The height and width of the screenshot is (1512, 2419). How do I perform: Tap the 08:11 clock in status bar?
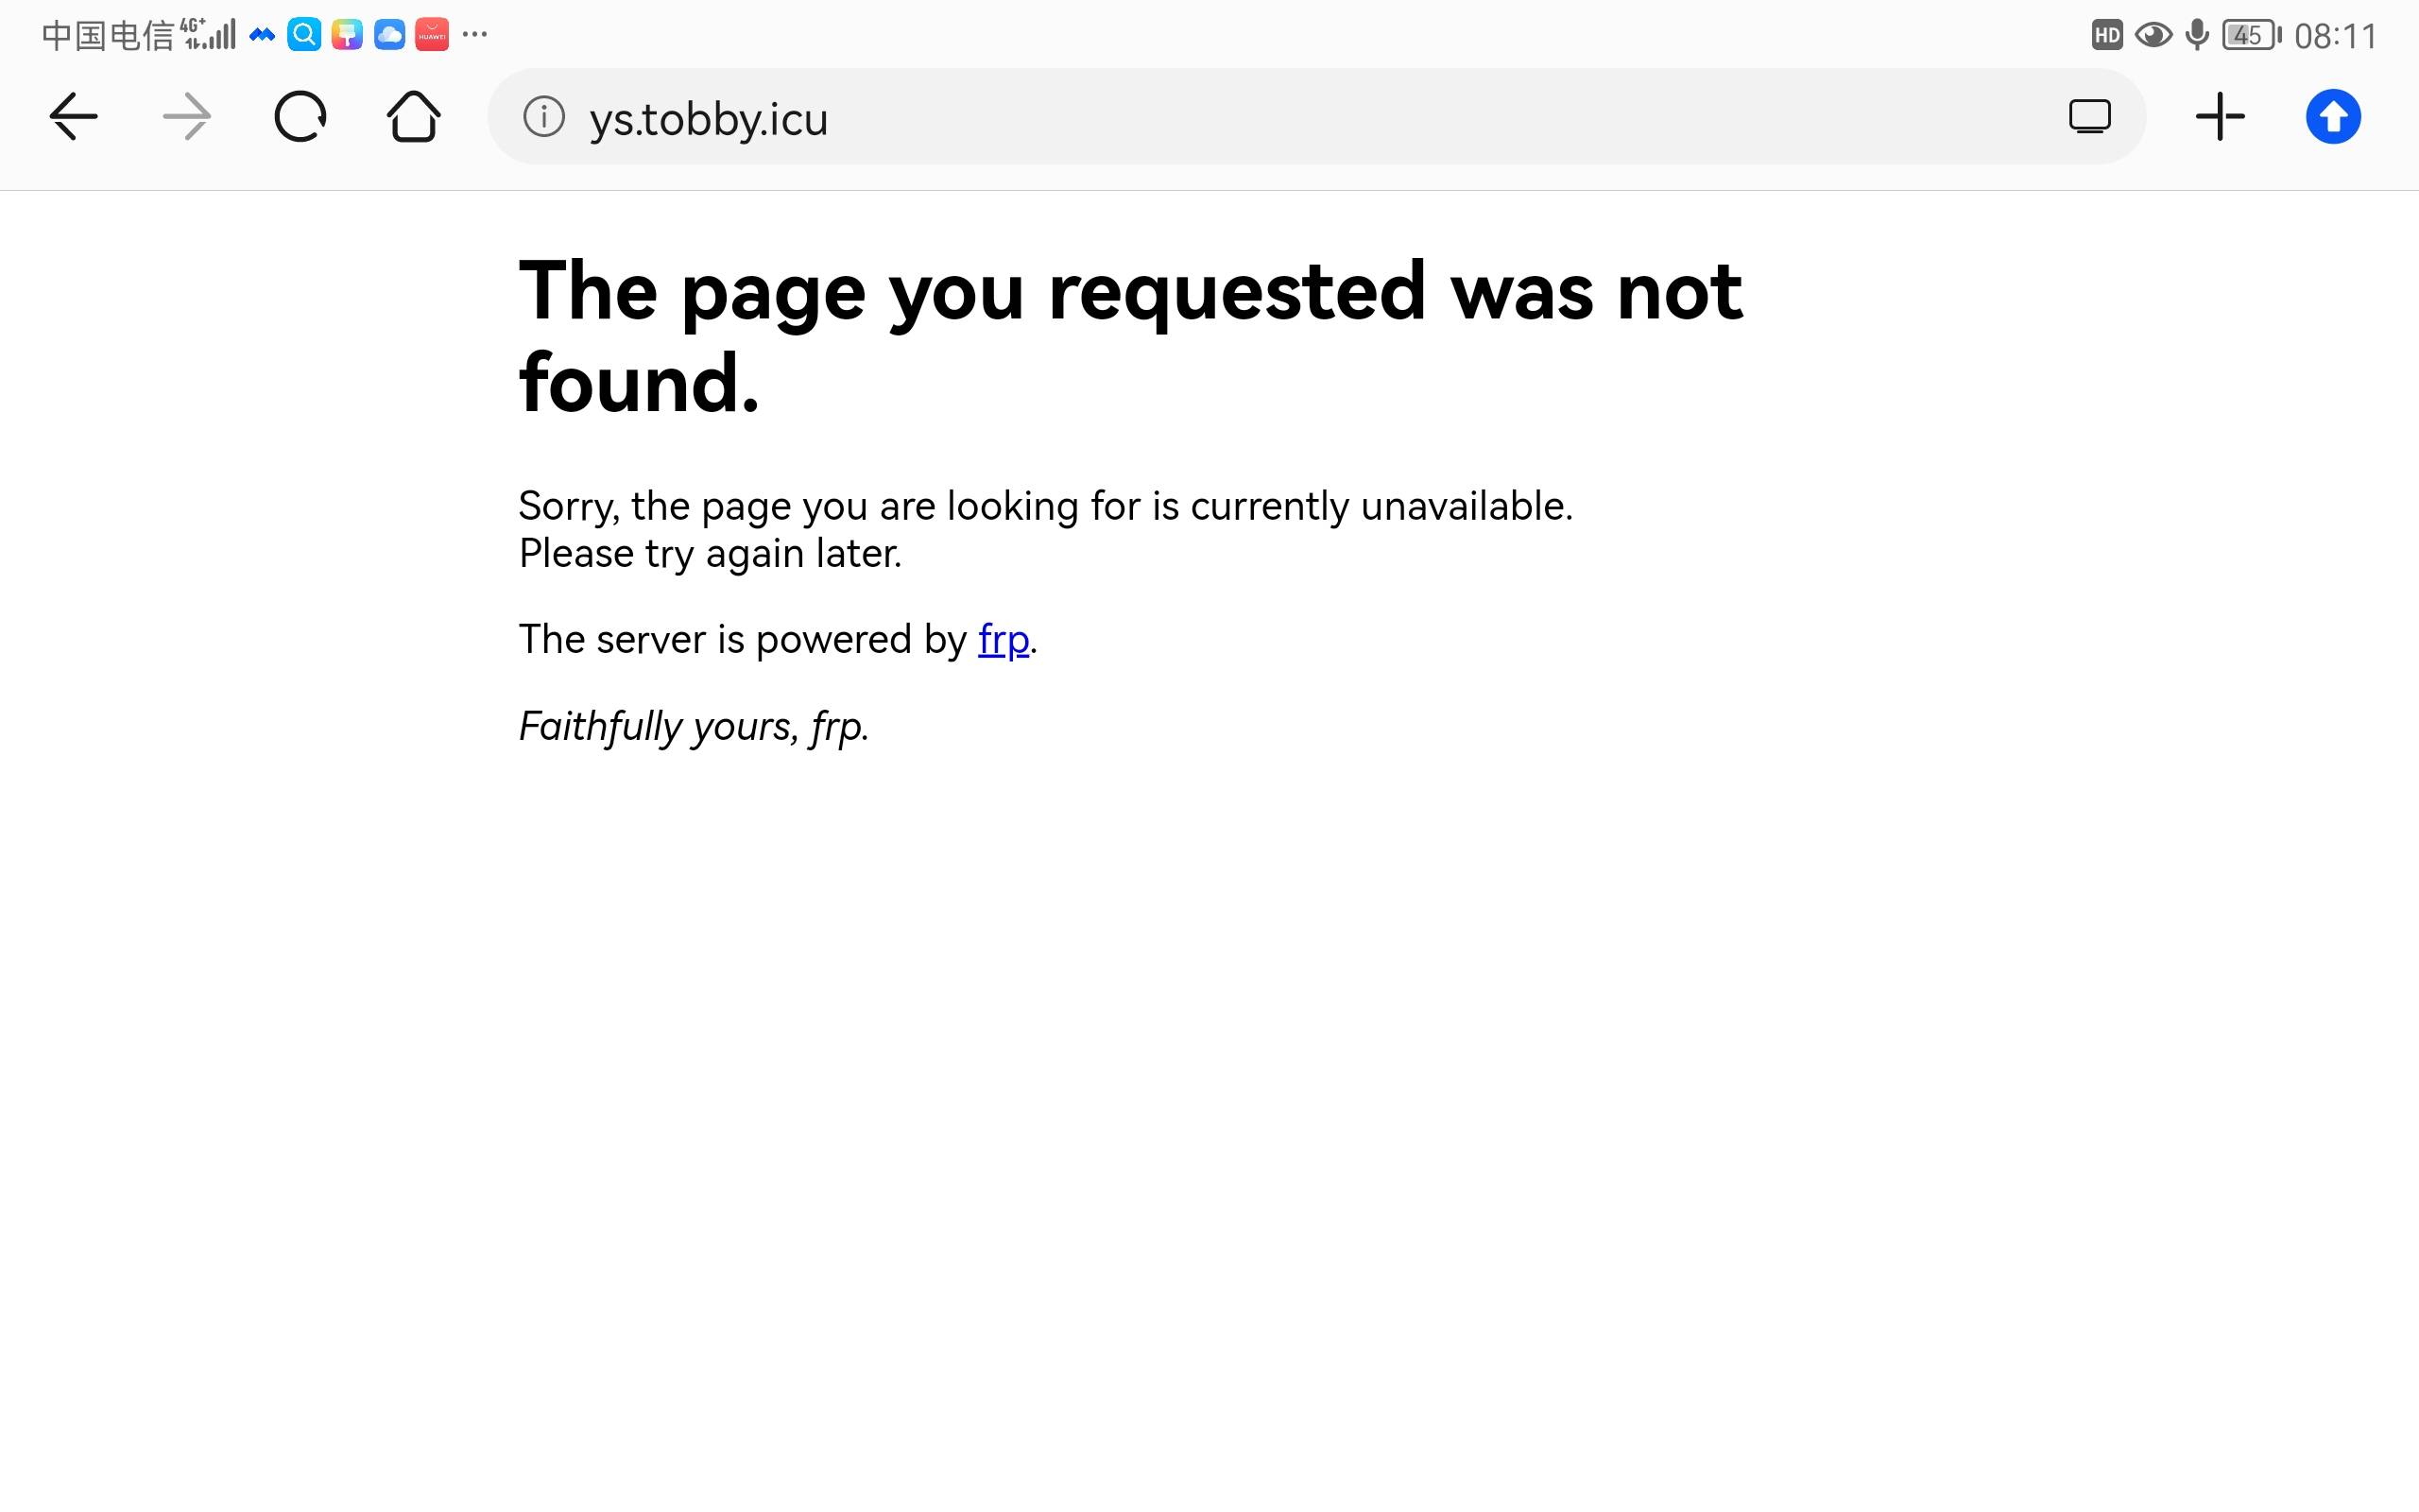[x=2335, y=36]
